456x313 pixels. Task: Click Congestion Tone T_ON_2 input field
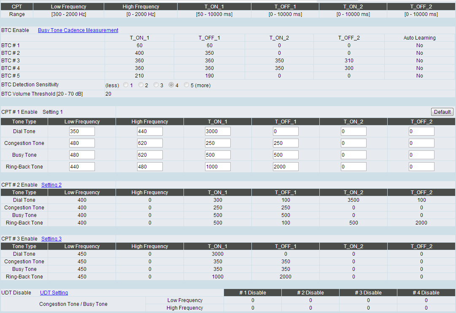pos(353,143)
